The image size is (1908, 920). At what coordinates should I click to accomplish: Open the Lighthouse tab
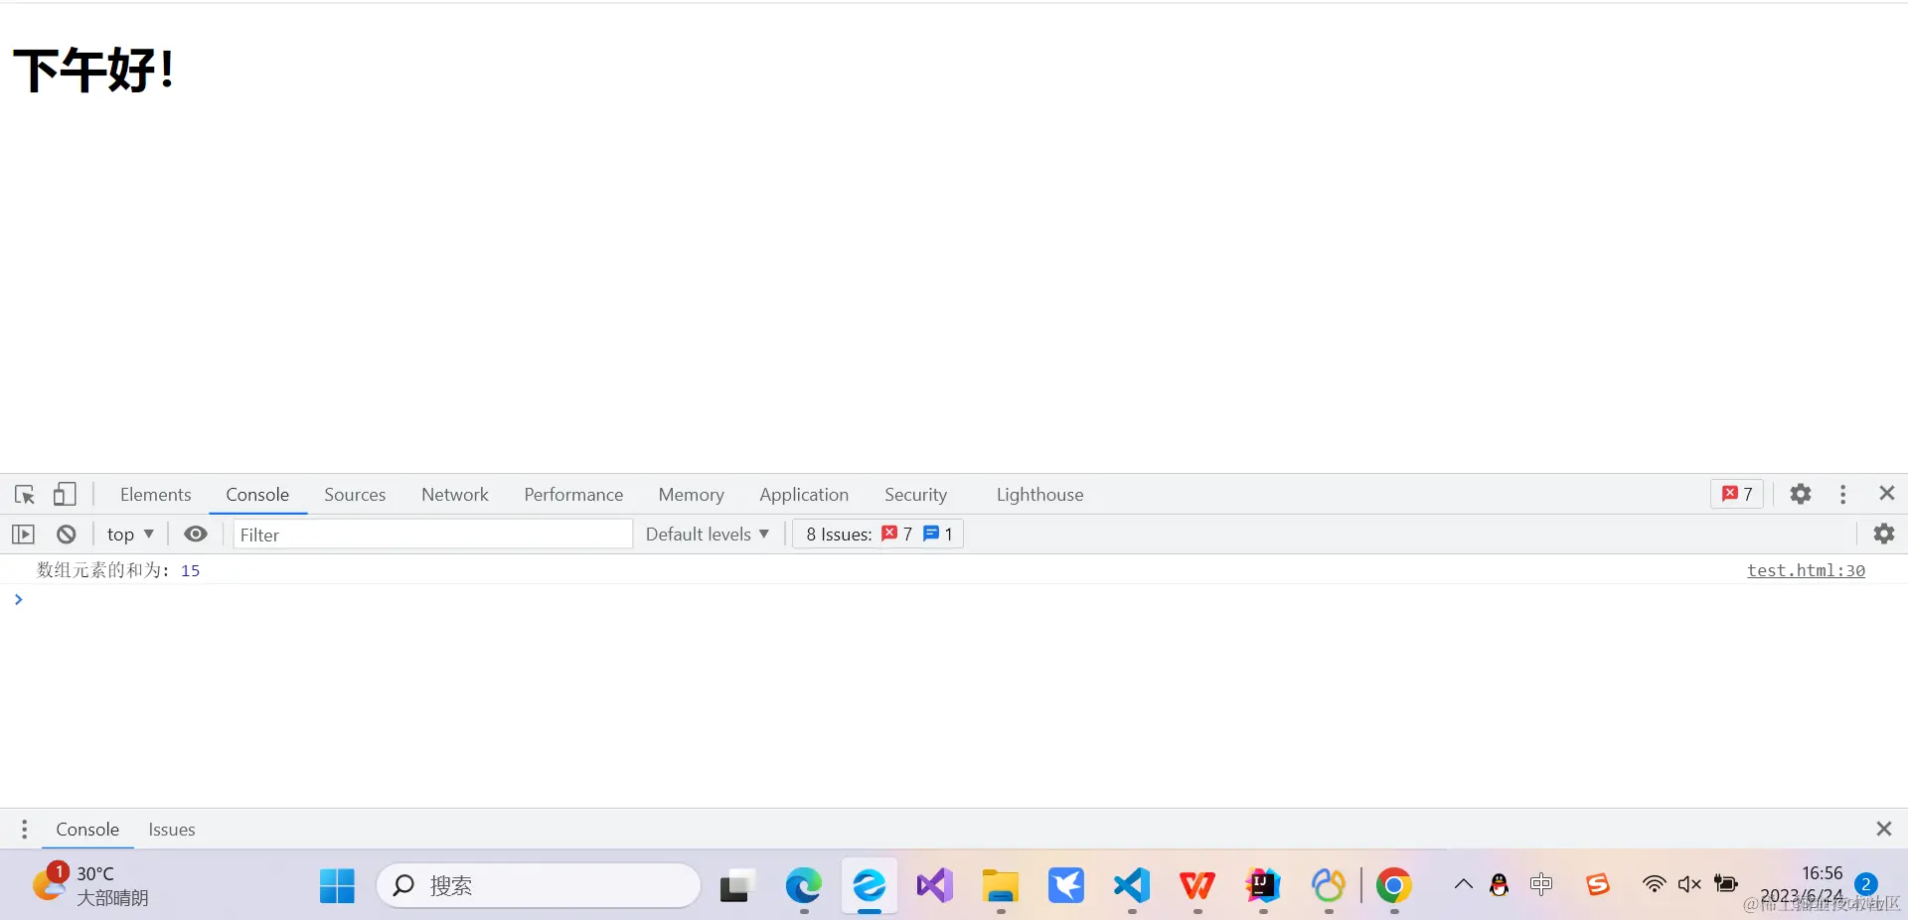[x=1039, y=494]
